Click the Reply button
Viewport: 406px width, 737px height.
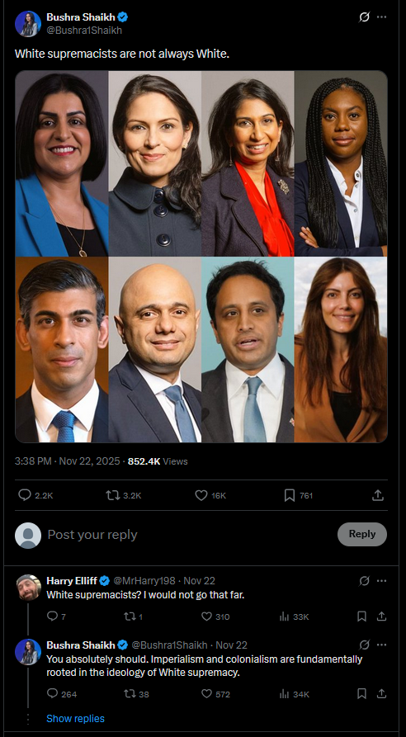[361, 534]
